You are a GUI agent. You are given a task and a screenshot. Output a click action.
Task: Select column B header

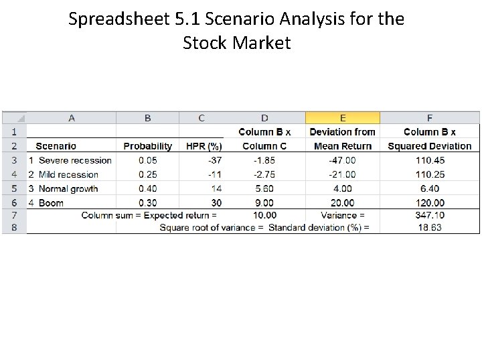147,118
